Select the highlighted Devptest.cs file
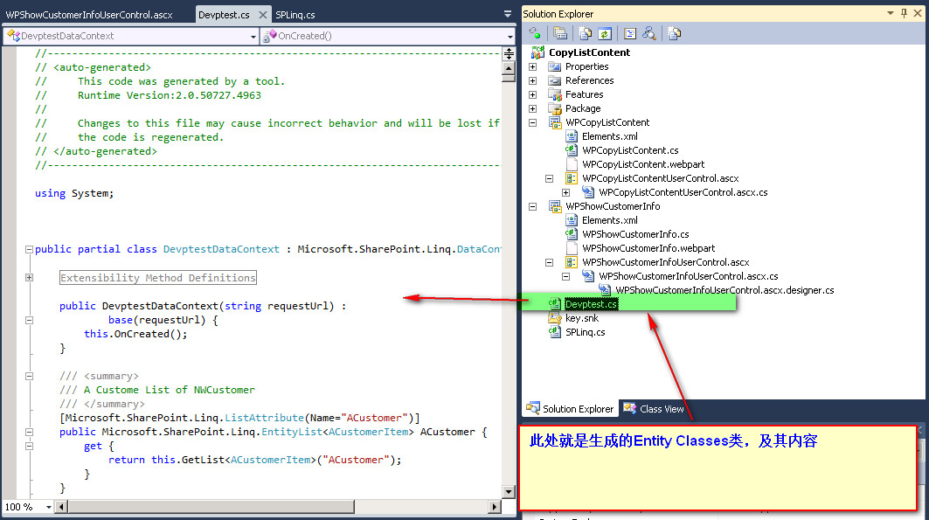This screenshot has height=520, width=929. [x=592, y=304]
